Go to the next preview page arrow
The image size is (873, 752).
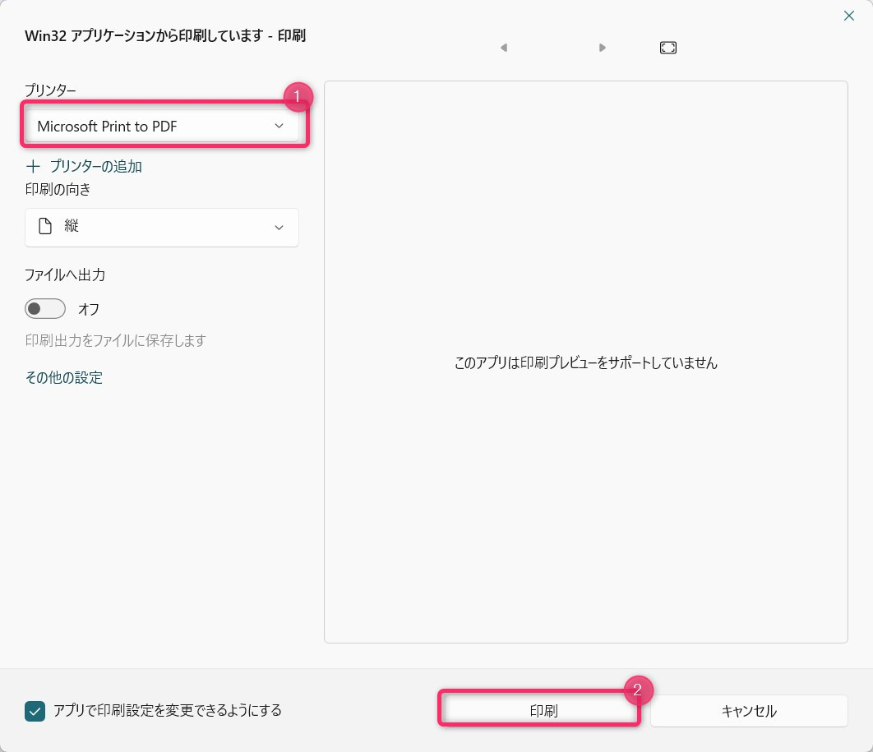coord(603,48)
